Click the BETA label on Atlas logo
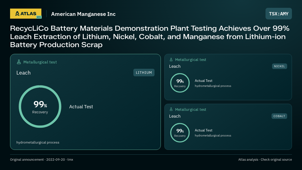The image size is (302, 170). [x=39, y=17]
